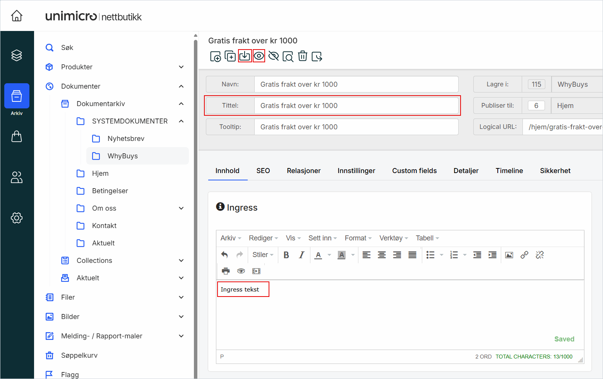The height and width of the screenshot is (379, 603).
Task: Click the save document icon
Action: click(x=245, y=56)
